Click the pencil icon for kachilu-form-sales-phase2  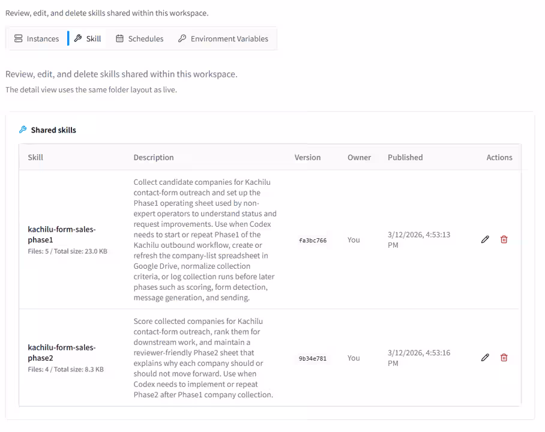[485, 358]
